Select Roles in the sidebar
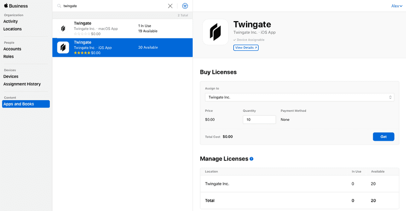The height and width of the screenshot is (211, 406). (x=9, y=56)
